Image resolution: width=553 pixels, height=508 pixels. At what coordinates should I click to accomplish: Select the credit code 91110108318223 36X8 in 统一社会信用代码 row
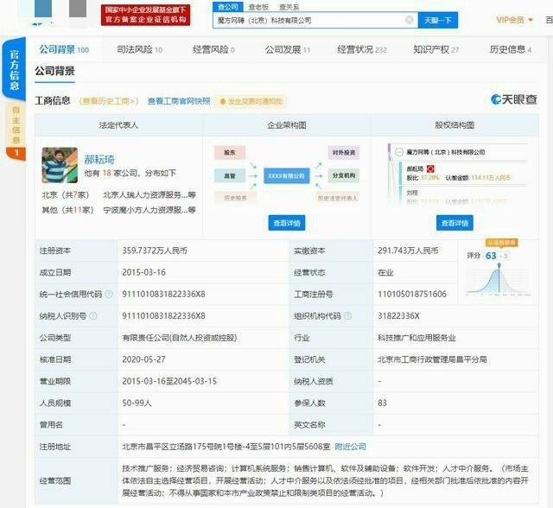pyautogui.click(x=163, y=294)
